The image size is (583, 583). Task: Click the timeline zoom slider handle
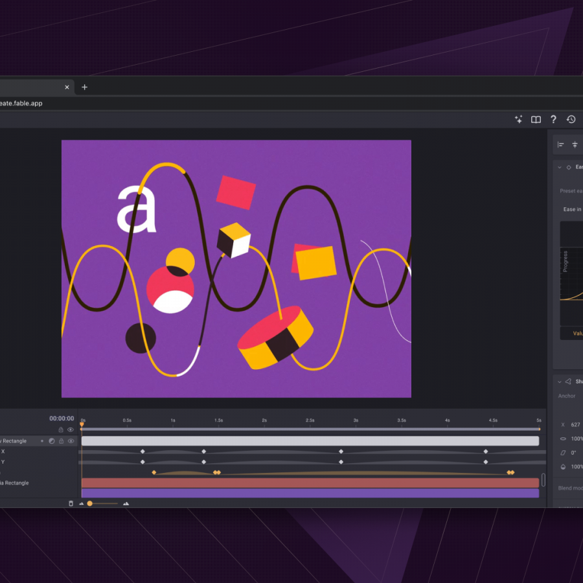89,503
